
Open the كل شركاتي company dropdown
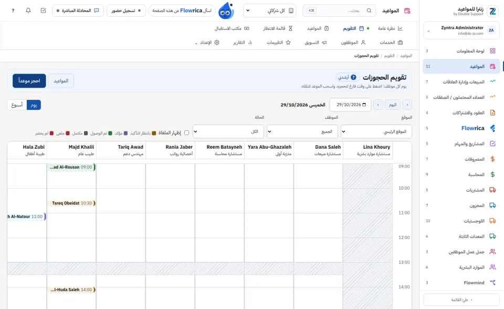pos(269,11)
